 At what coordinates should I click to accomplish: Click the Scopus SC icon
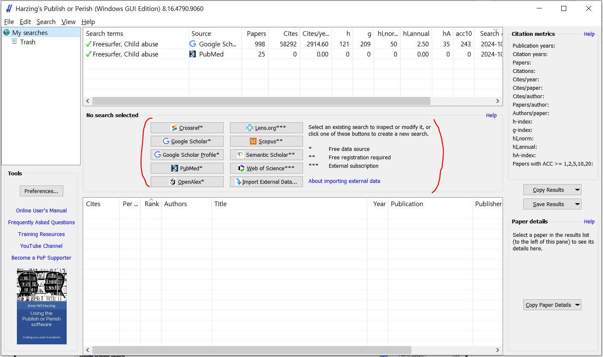click(x=253, y=141)
